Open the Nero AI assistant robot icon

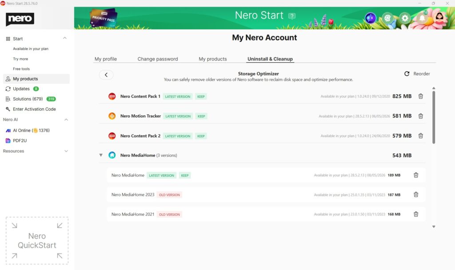[x=371, y=18]
